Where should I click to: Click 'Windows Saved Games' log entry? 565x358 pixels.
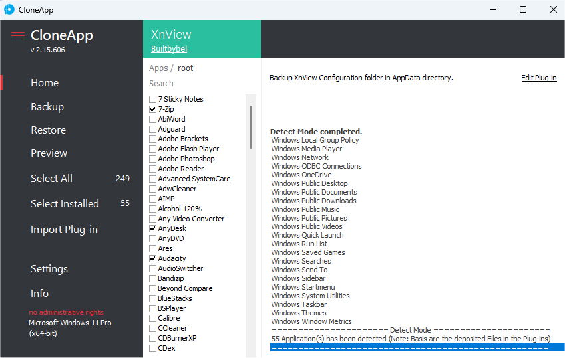[x=308, y=252]
